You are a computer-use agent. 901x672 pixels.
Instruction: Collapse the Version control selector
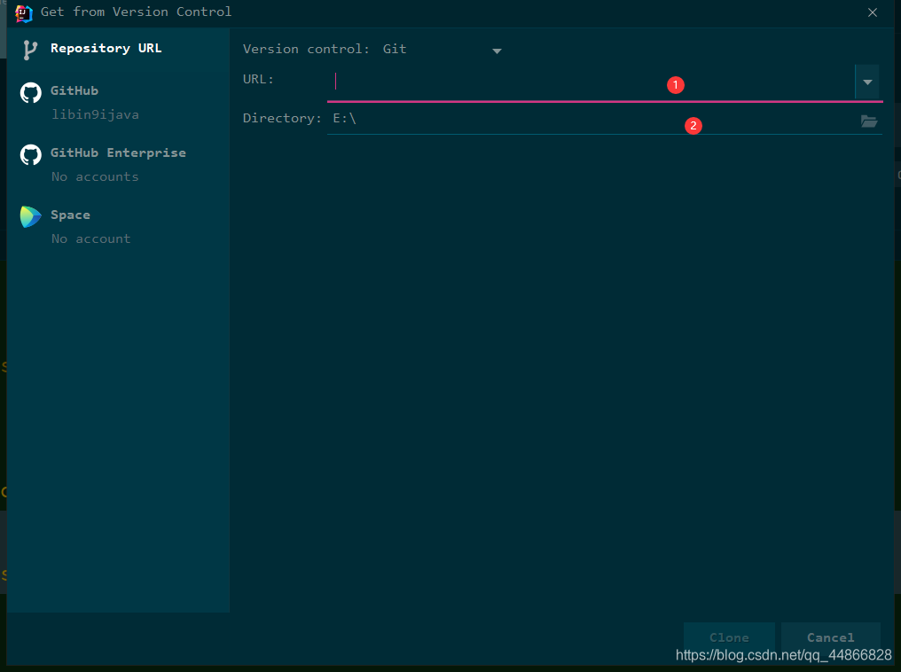(x=497, y=51)
